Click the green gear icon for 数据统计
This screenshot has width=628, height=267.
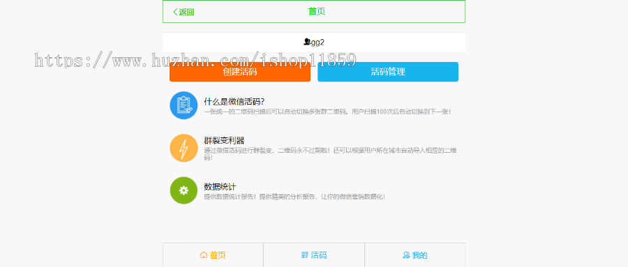[x=184, y=190]
